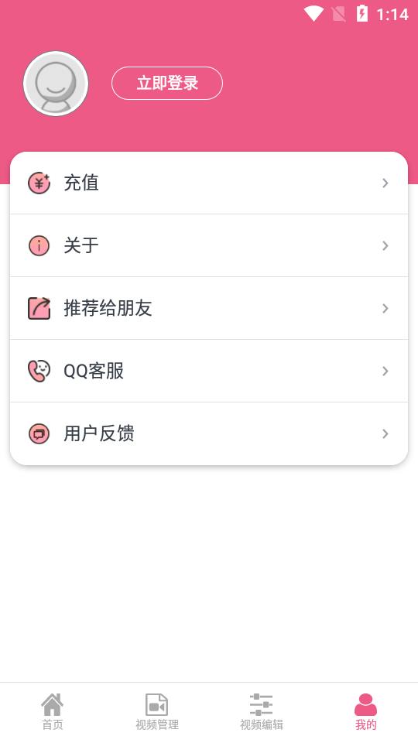Open the 推荐给朋友 text entry
418x743 pixels.
108,309
